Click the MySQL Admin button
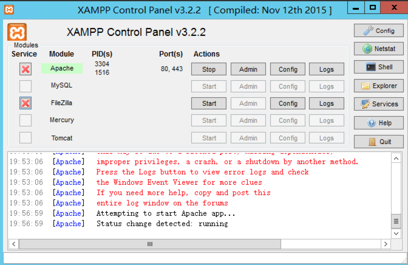408x265 pixels. [248, 86]
